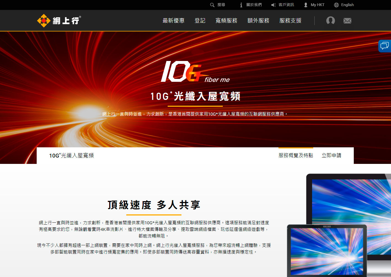Open 關於我們 about us link

point(254,5)
